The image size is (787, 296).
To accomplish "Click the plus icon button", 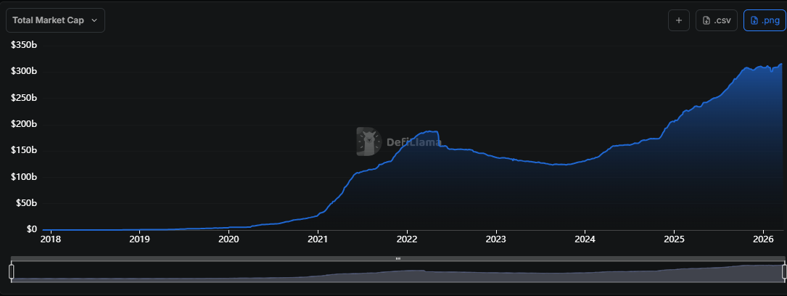I will [678, 20].
